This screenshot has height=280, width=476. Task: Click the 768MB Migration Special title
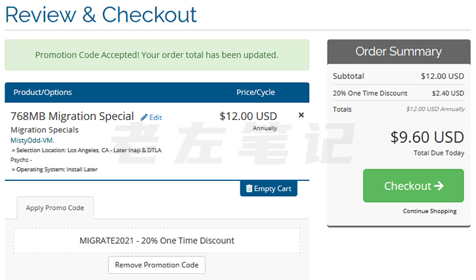(x=72, y=116)
